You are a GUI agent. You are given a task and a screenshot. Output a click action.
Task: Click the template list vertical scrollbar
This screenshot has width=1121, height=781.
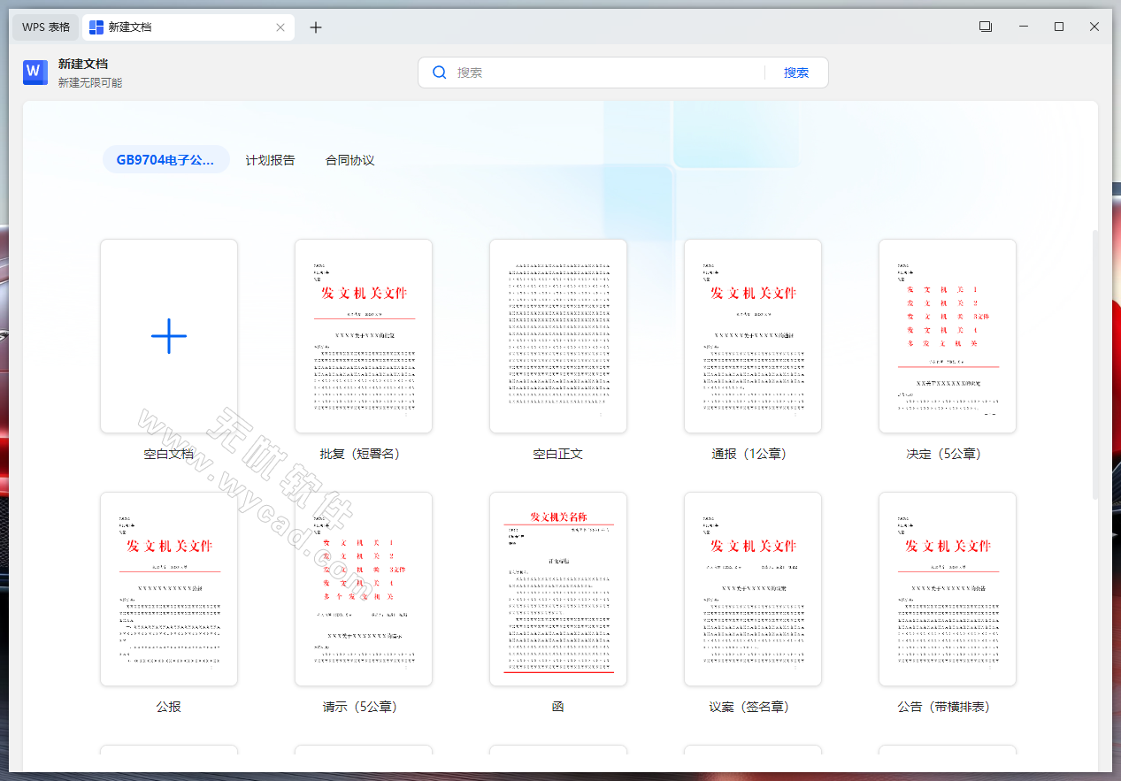tap(1096, 363)
